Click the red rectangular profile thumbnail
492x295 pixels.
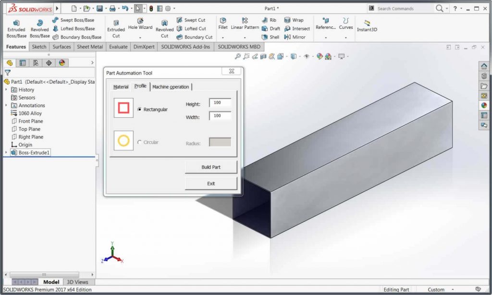point(123,108)
